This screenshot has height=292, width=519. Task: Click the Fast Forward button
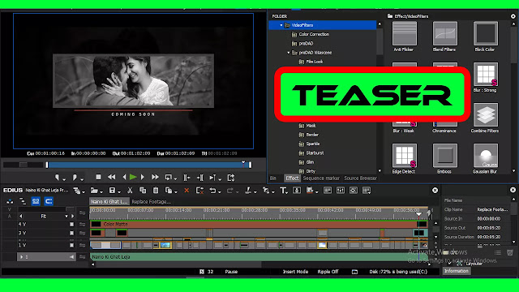click(x=155, y=178)
